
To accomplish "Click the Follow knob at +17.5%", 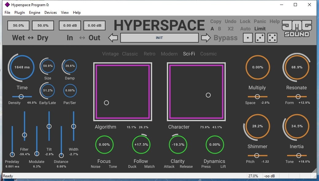I will [141, 144].
